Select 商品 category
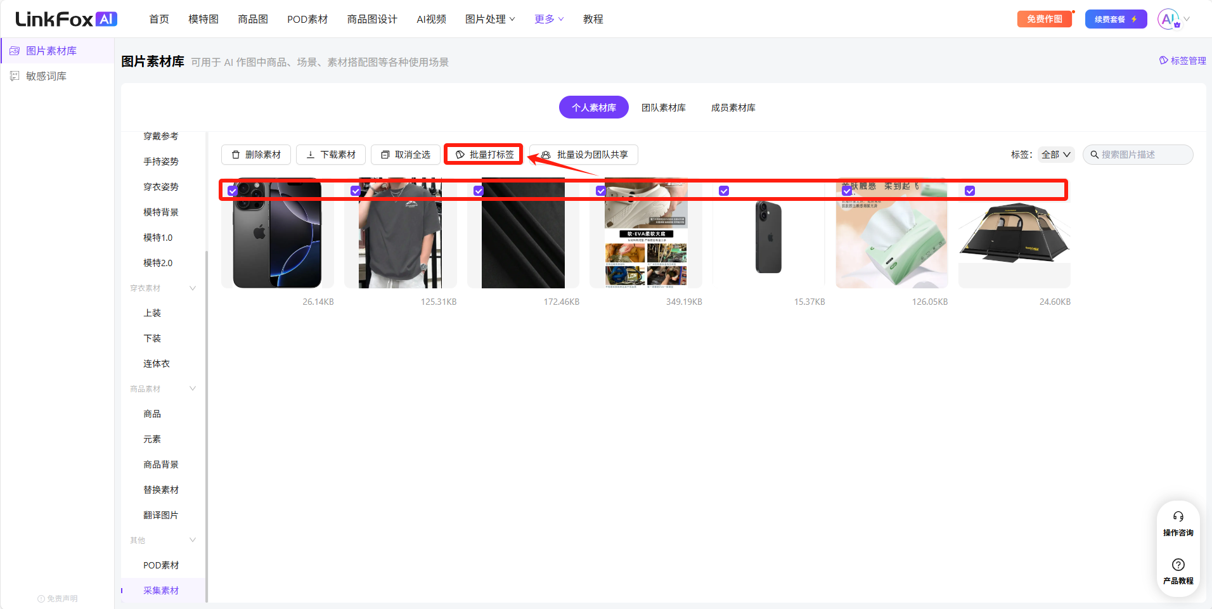The width and height of the screenshot is (1212, 609). click(x=152, y=414)
